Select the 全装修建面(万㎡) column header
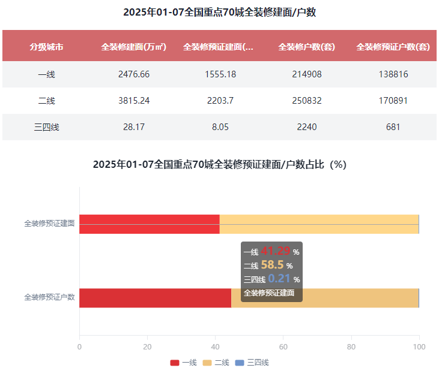The height and width of the screenshot is (377, 439). [133, 46]
